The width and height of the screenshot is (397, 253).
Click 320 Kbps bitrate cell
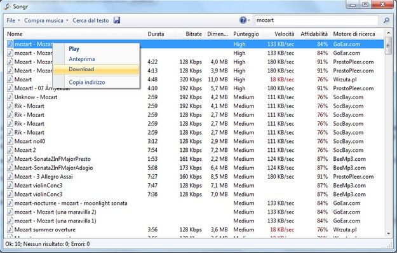point(191,79)
